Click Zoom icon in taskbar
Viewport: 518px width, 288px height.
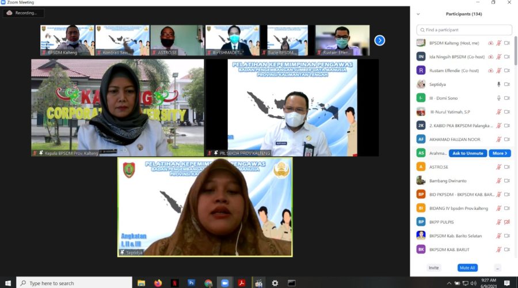click(225, 283)
